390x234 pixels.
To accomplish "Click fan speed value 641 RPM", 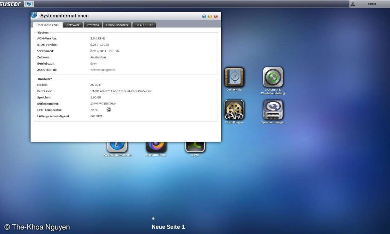I will click(x=96, y=116).
